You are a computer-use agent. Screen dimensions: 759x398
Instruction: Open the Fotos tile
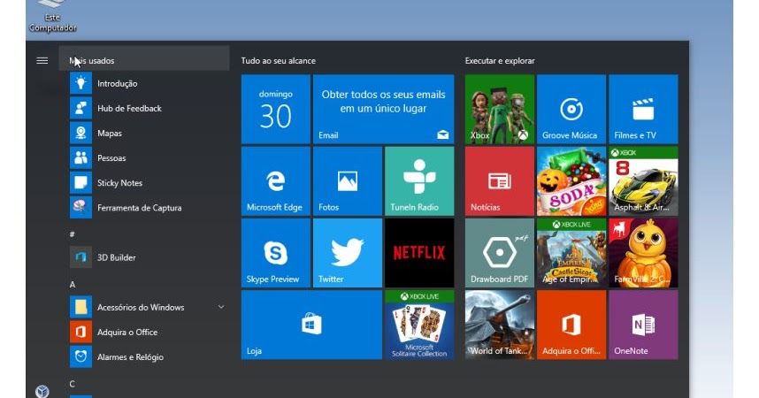pos(348,181)
